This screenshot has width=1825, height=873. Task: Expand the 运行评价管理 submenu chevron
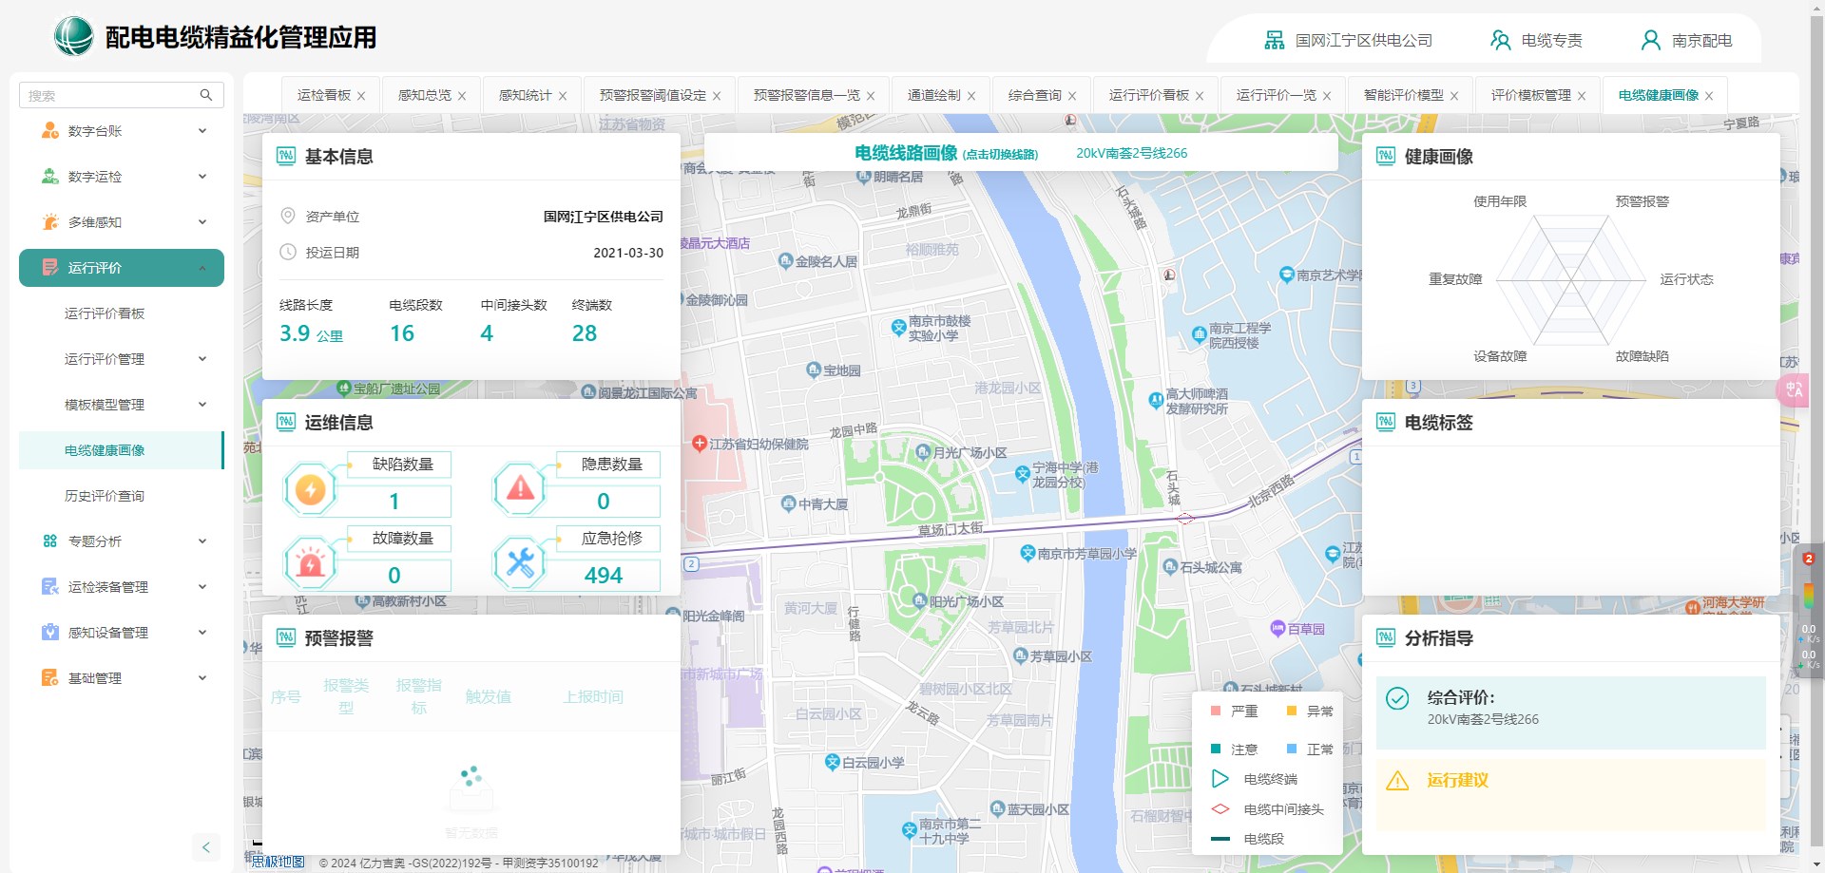[x=202, y=358]
